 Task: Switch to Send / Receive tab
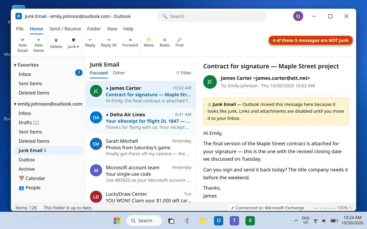[x=65, y=29]
